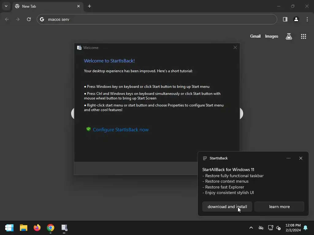Dismiss the StartIsBack notification
The height and width of the screenshot is (235, 314).
pyautogui.click(x=301, y=158)
